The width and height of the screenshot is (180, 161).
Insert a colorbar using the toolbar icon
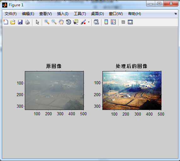(x=106, y=22)
